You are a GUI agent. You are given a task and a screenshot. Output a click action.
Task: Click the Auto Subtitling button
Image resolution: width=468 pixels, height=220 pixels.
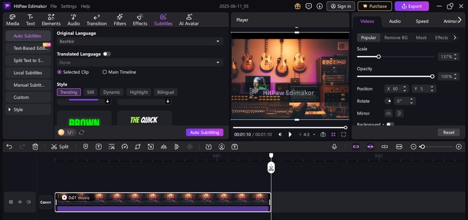[x=204, y=132]
